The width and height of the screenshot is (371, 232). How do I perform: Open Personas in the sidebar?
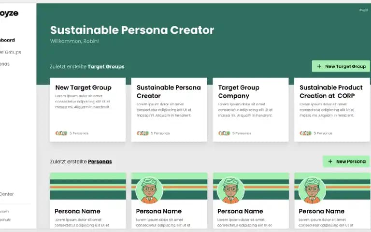point(5,64)
